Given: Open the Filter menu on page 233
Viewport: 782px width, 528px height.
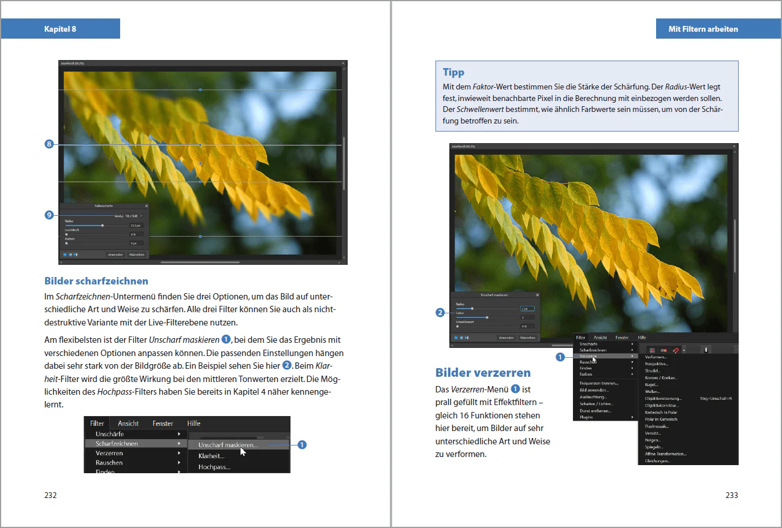Looking at the screenshot, I should click(580, 338).
